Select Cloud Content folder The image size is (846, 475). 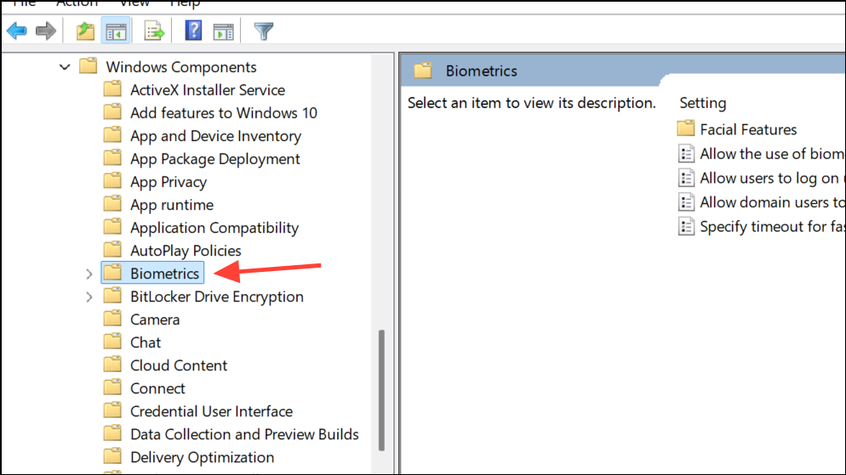(179, 365)
